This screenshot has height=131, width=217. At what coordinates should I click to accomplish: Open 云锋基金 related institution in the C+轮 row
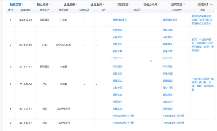click(168, 37)
